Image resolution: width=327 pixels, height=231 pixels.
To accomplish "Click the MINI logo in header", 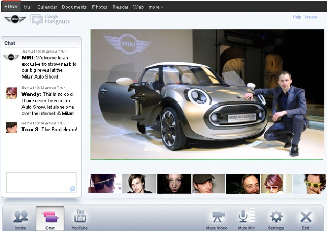I will tap(15, 19).
